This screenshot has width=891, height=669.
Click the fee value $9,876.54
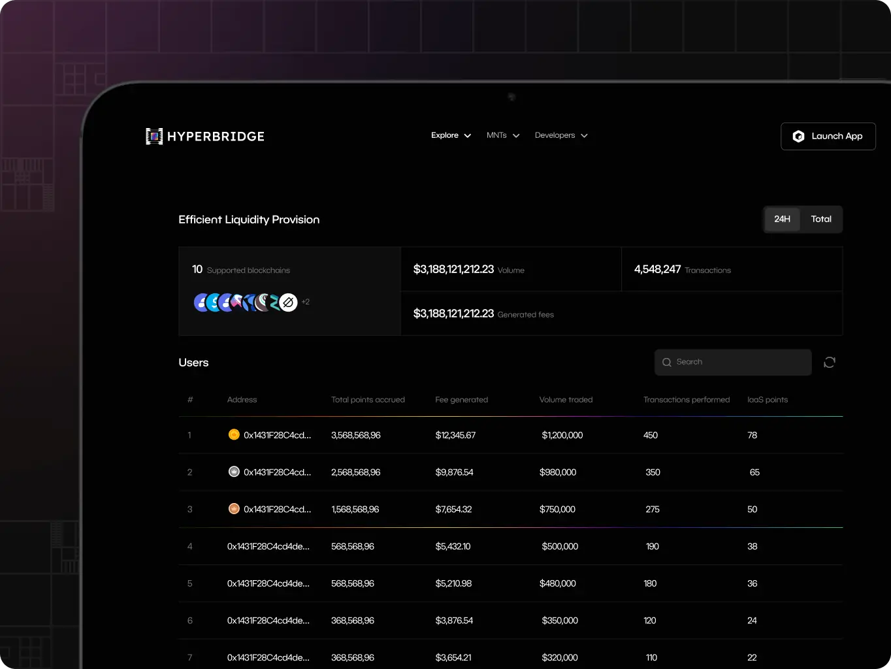pos(455,472)
